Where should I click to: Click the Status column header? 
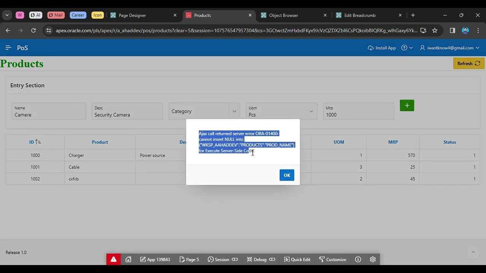pyautogui.click(x=450, y=142)
